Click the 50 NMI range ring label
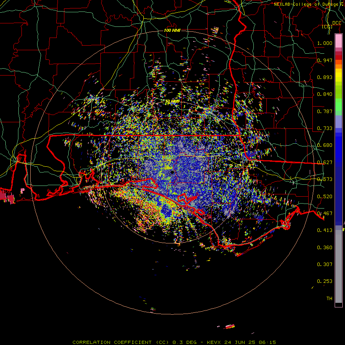Viewport: 345px width, 345px height. click(172, 101)
